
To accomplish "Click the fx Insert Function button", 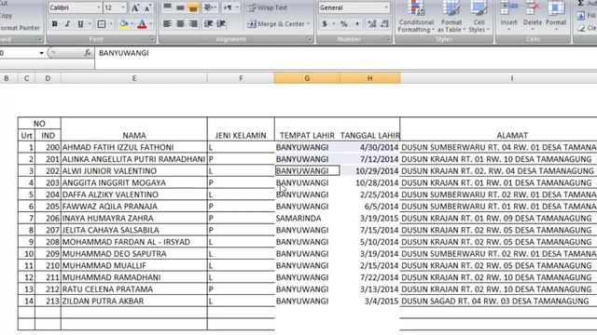I will (x=88, y=53).
